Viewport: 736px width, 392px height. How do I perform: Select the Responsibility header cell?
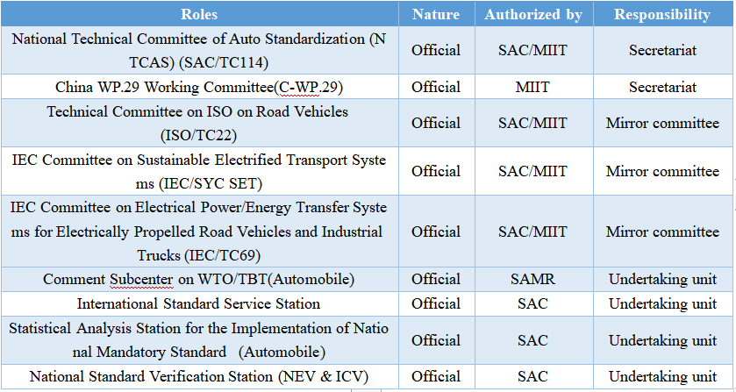click(x=662, y=14)
